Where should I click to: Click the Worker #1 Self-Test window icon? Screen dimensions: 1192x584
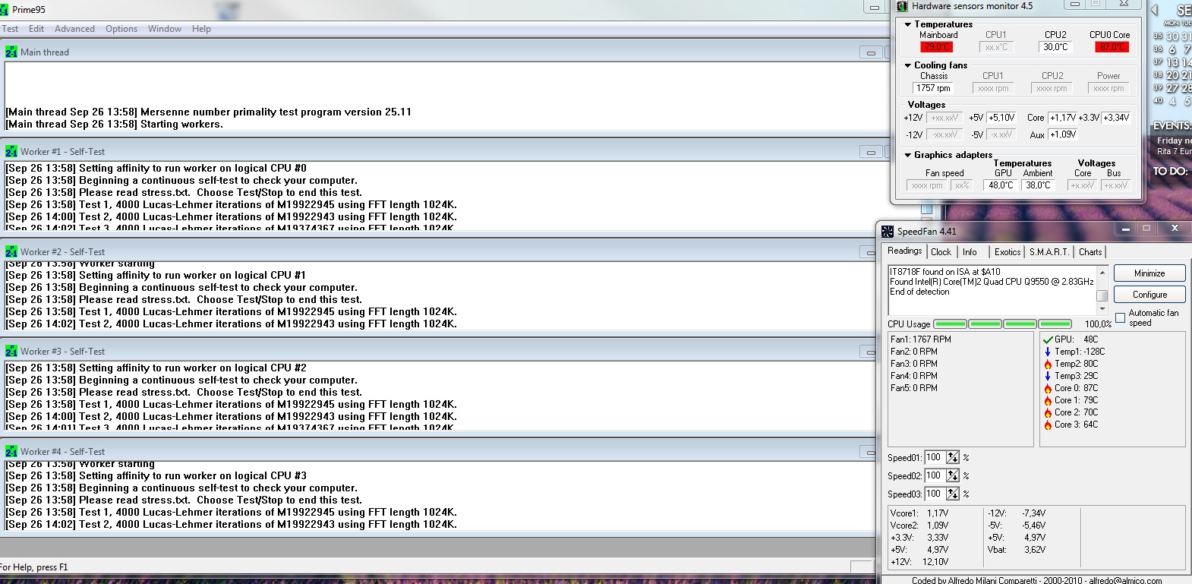[x=11, y=151]
